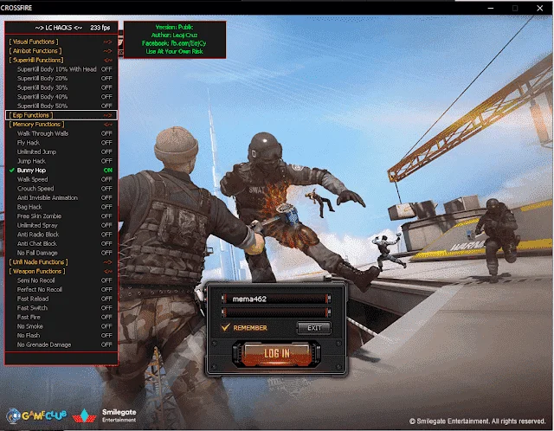554x431 pixels.
Task: Toggle the Fast Reload option
Action: (61, 299)
